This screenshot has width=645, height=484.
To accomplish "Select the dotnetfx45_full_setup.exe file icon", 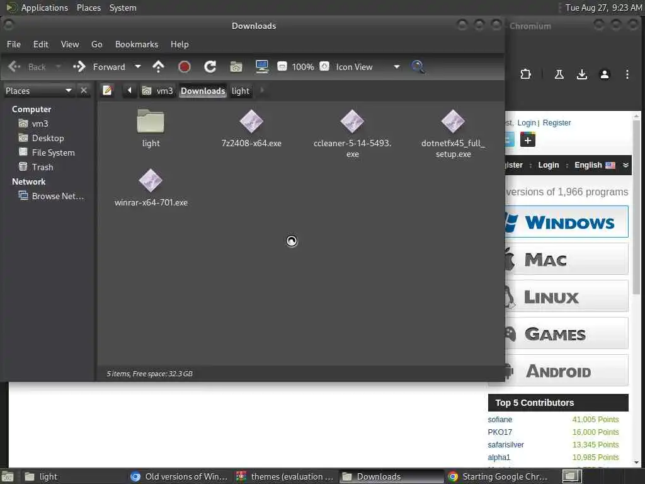I will pyautogui.click(x=453, y=122).
